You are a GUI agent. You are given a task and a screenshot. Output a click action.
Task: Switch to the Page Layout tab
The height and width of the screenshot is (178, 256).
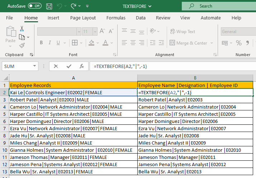[83, 18]
